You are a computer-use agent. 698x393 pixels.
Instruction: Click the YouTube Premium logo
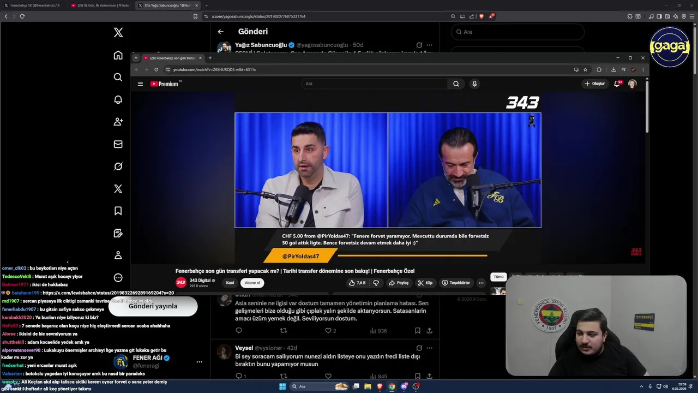(165, 84)
